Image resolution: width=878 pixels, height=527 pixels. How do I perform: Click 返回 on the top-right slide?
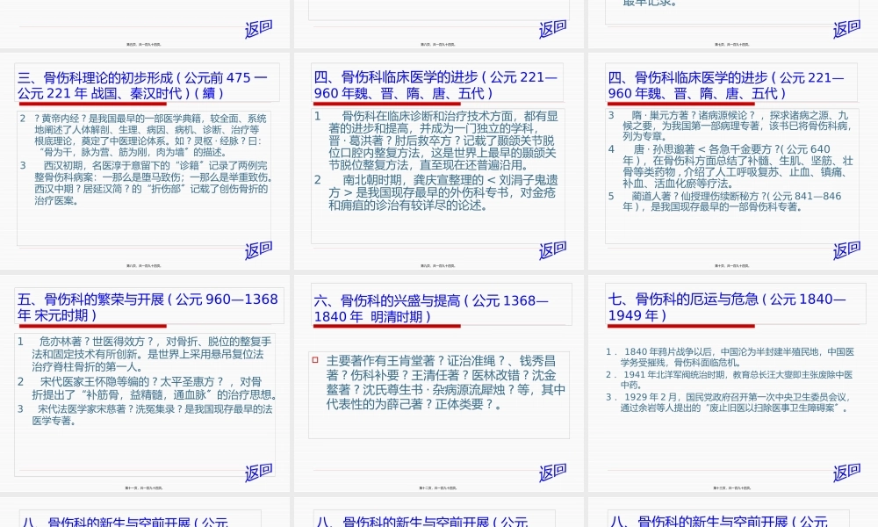point(847,27)
